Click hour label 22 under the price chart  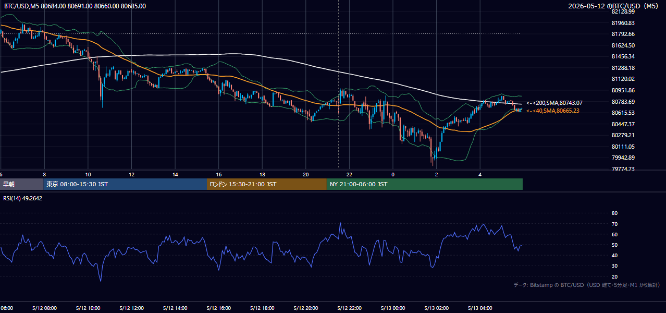(x=350, y=175)
